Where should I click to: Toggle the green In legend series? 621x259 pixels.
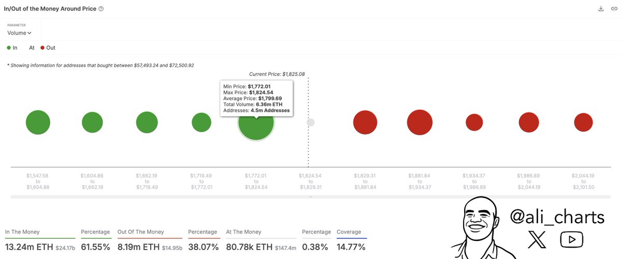12,48
